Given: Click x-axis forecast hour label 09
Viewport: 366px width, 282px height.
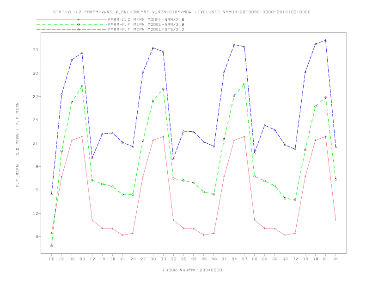Looking at the screenshot, I should [x=82, y=259].
